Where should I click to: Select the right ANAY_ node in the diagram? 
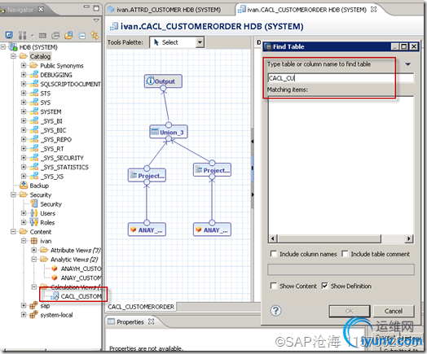212,229
